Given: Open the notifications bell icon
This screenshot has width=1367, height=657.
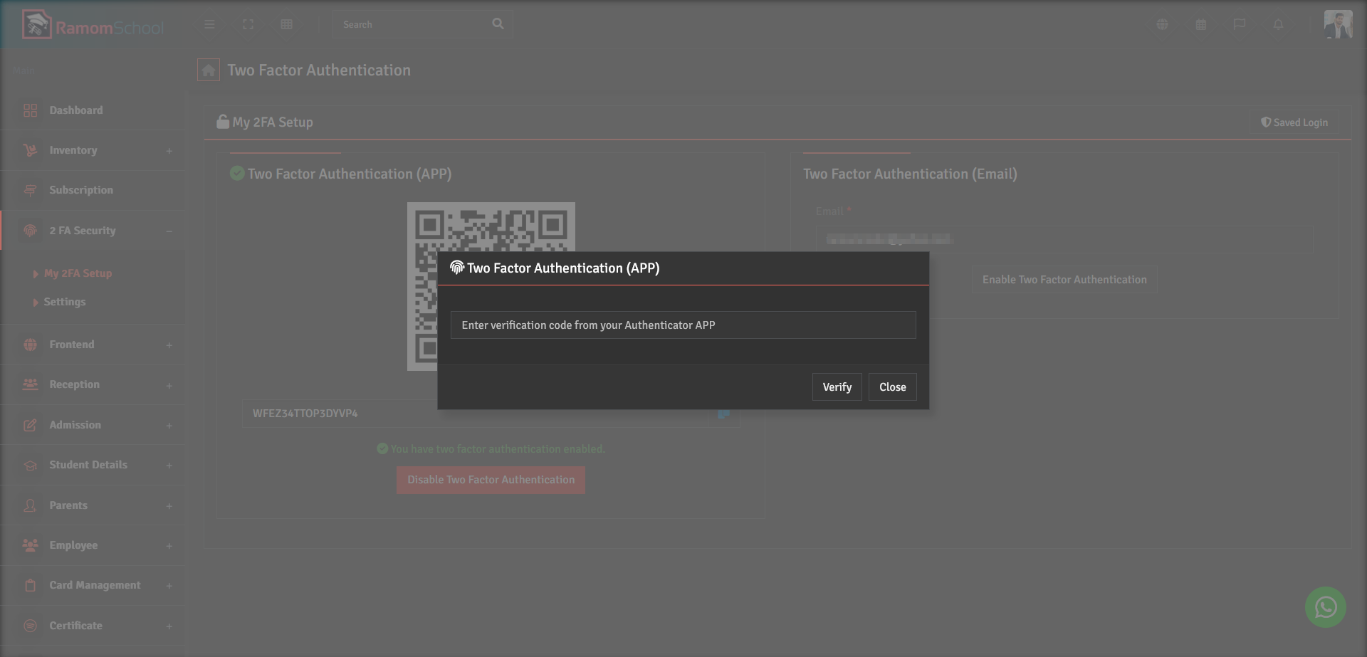Looking at the screenshot, I should 1278,24.
